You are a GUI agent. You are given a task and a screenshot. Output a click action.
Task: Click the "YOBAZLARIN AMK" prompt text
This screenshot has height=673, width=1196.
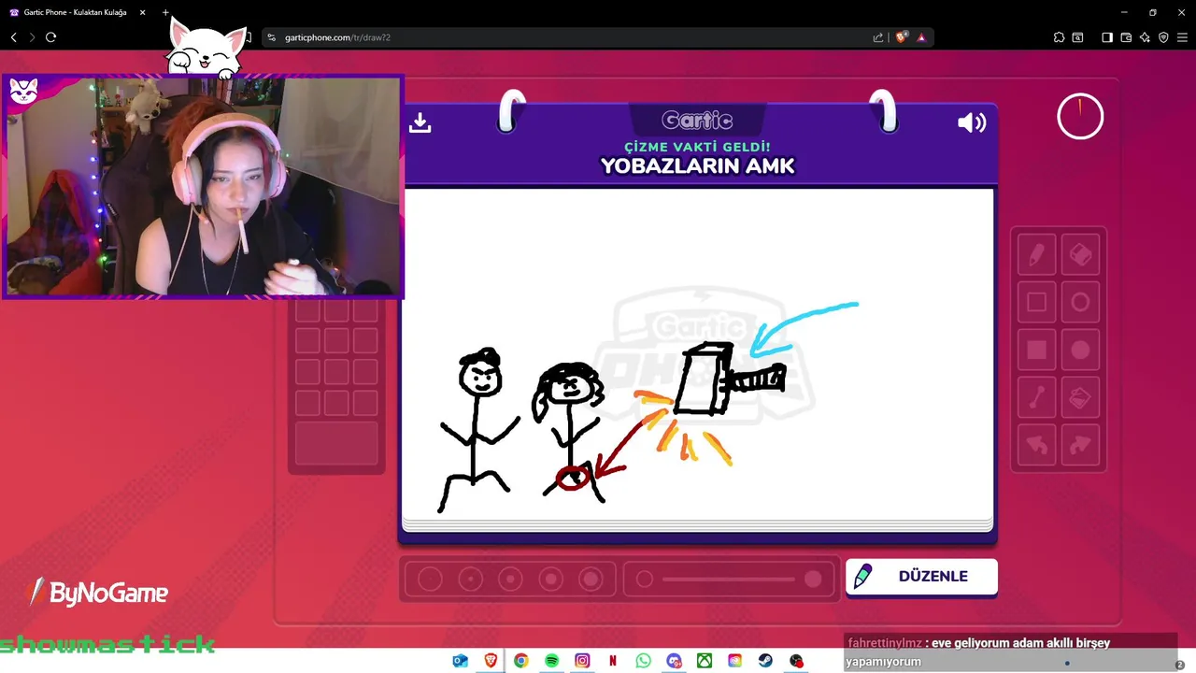tap(697, 166)
